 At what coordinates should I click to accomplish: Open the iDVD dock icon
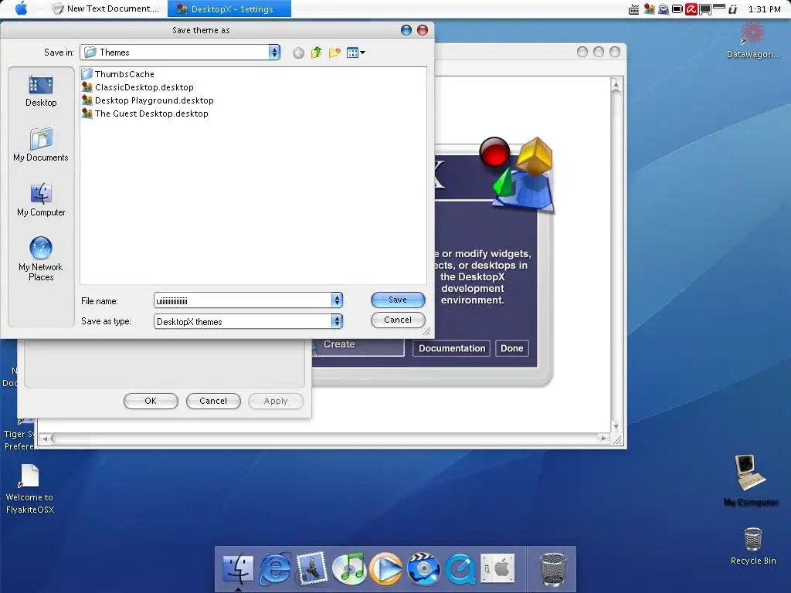point(423,569)
